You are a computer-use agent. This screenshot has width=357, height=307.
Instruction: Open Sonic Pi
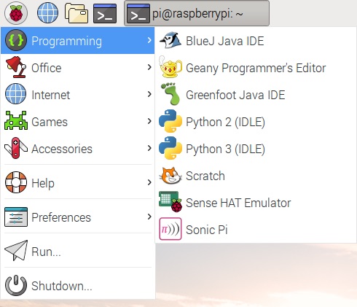tap(256, 230)
